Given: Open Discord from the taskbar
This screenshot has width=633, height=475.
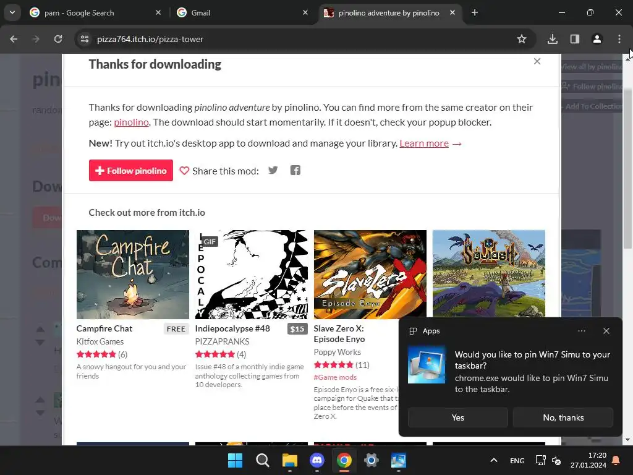Looking at the screenshot, I should tap(317, 460).
